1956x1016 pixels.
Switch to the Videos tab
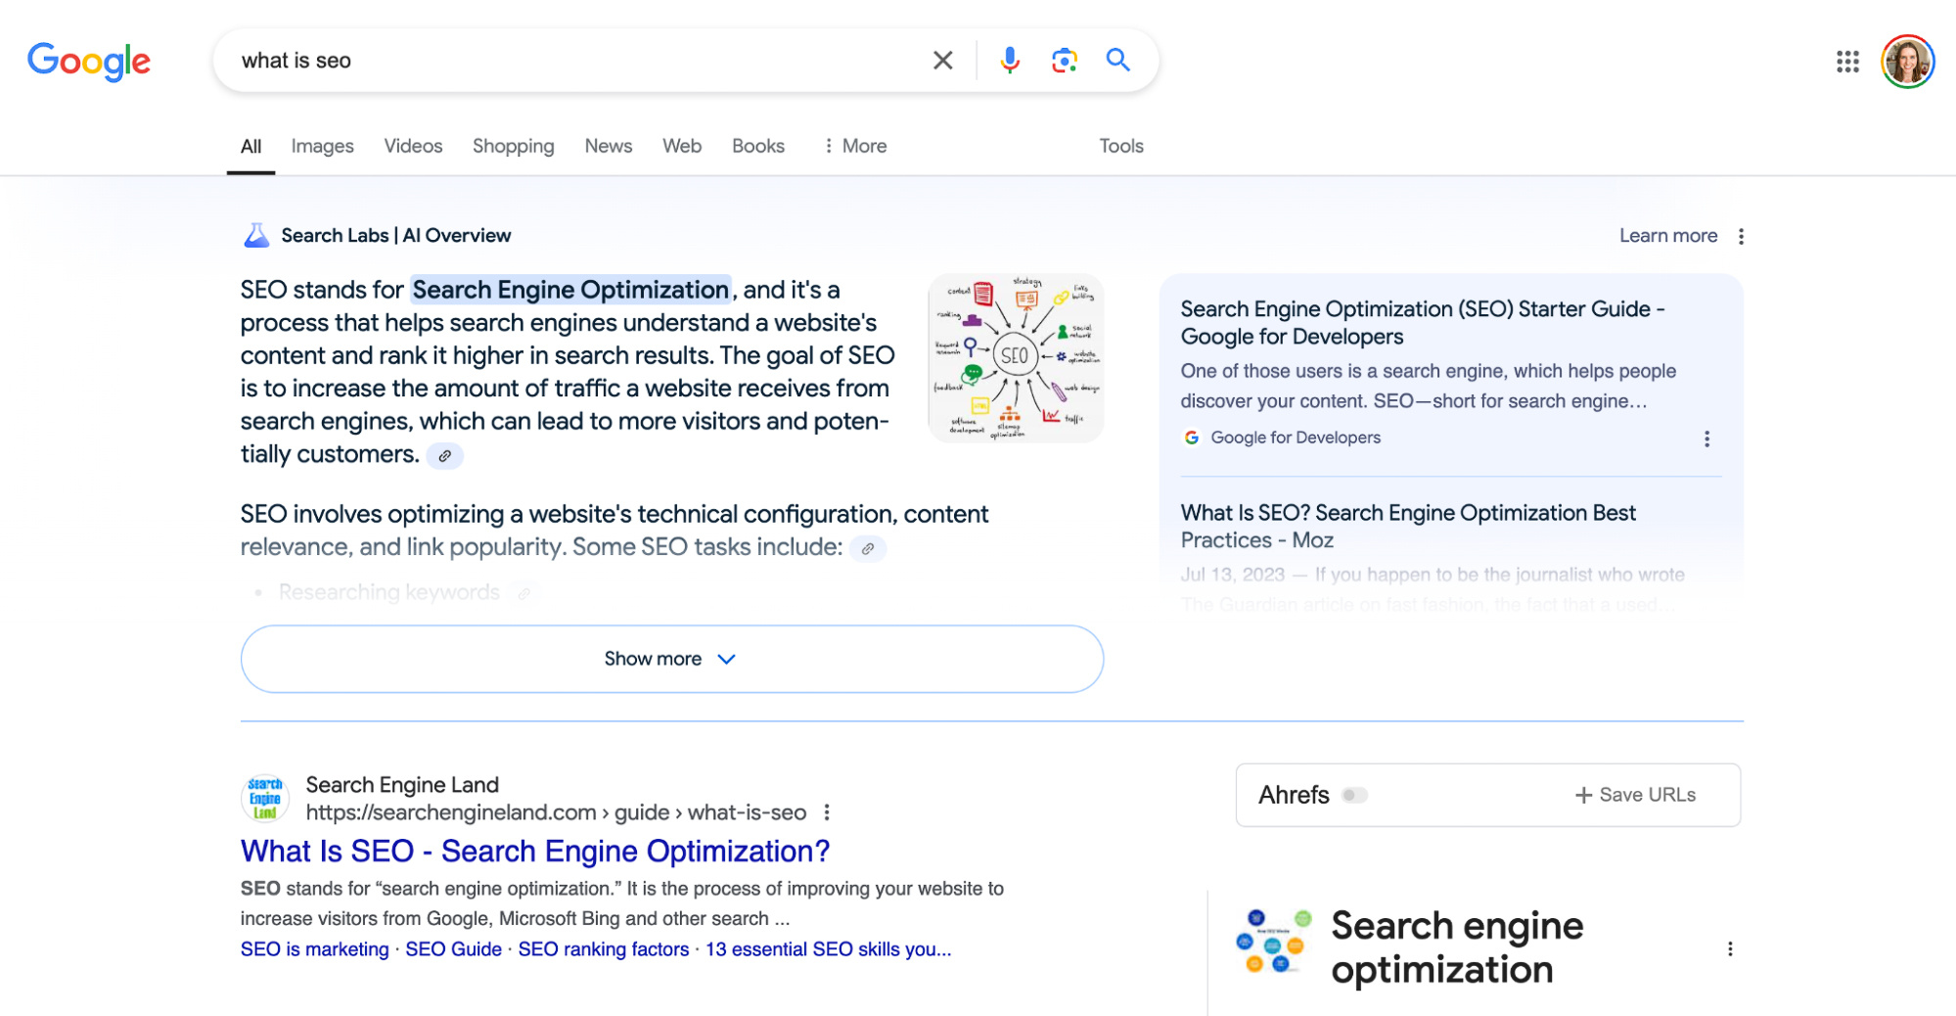point(413,146)
